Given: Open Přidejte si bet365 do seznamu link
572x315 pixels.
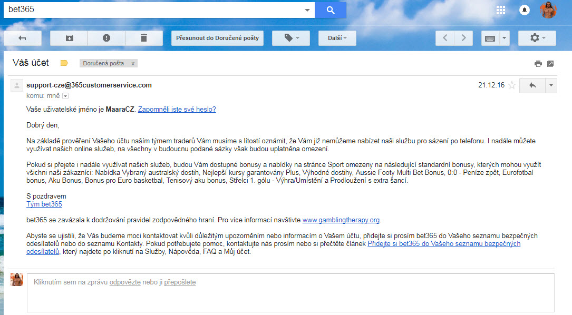Looking at the screenshot, I should tap(444, 243).
